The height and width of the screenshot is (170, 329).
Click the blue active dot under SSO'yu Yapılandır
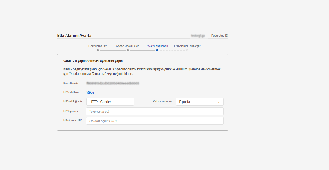tap(157, 50)
